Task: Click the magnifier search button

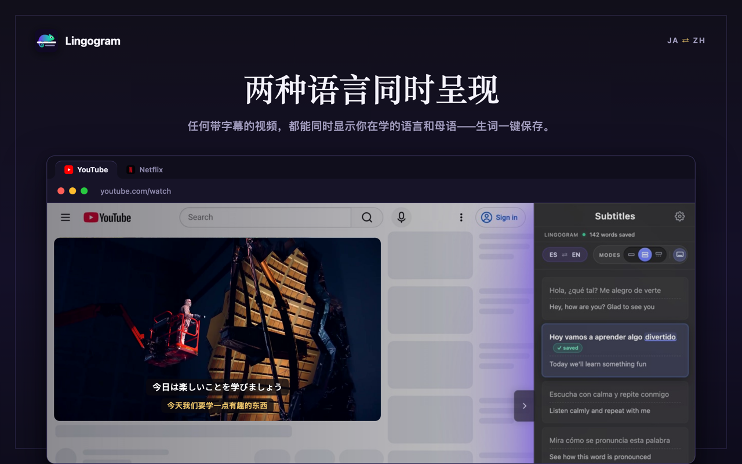Action: point(367,217)
